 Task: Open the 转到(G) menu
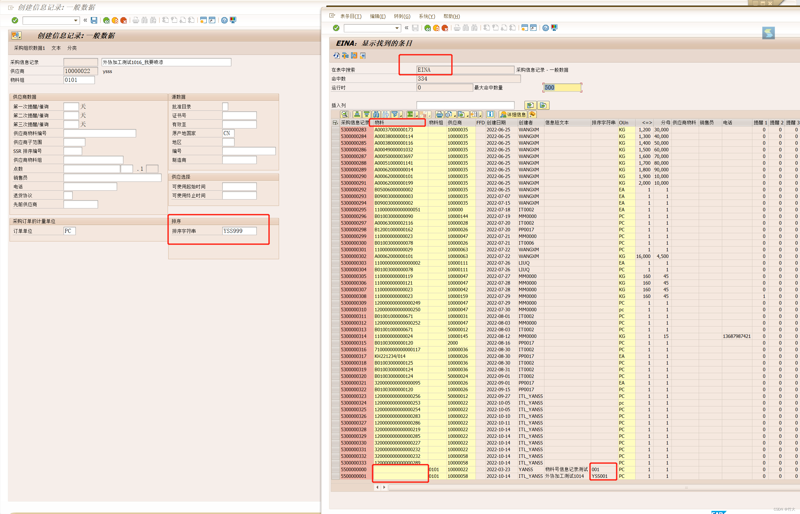click(x=402, y=16)
